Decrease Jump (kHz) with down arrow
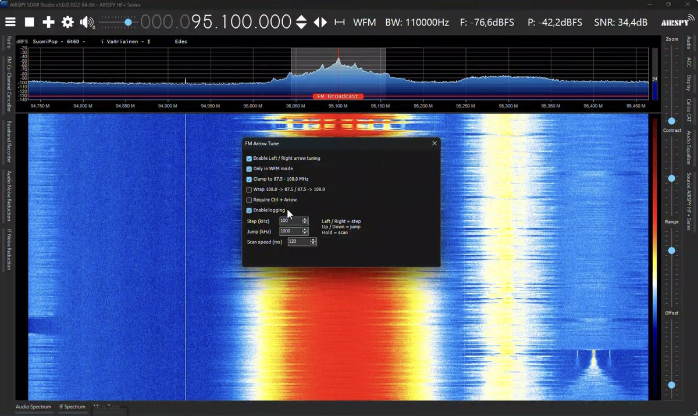 pyautogui.click(x=305, y=233)
